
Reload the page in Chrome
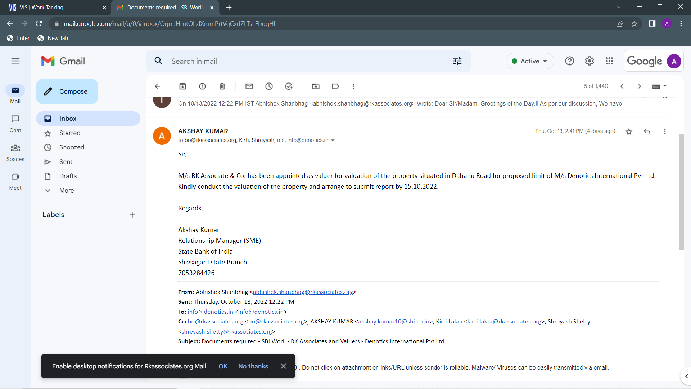click(x=39, y=24)
